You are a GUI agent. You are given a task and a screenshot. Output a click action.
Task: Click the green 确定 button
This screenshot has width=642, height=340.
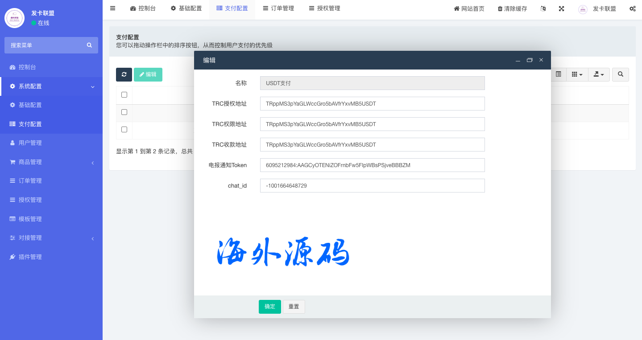[x=269, y=307]
